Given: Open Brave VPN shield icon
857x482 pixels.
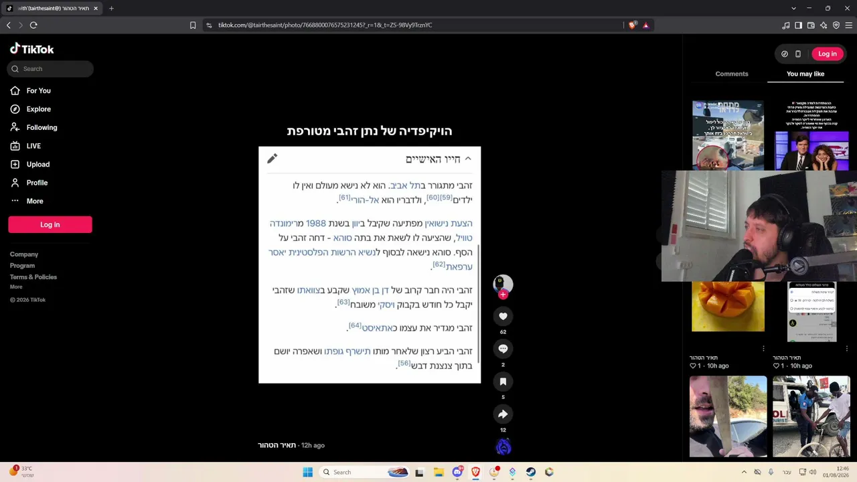Looking at the screenshot, I should (836, 25).
